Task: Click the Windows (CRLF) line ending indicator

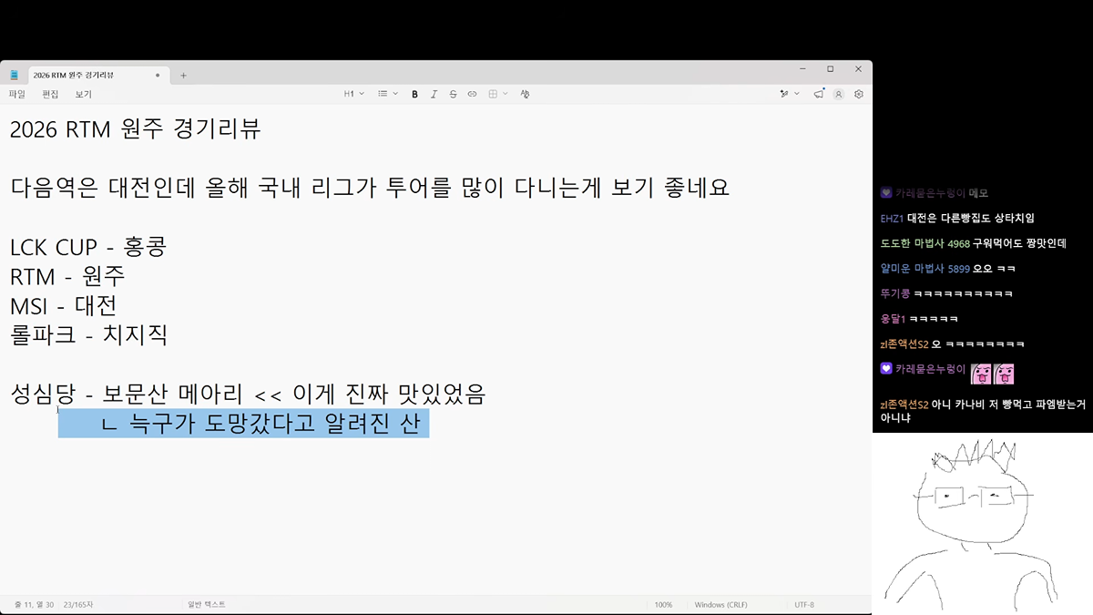Action: coord(721,605)
